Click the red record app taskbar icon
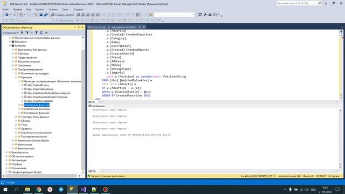 click(x=106, y=189)
